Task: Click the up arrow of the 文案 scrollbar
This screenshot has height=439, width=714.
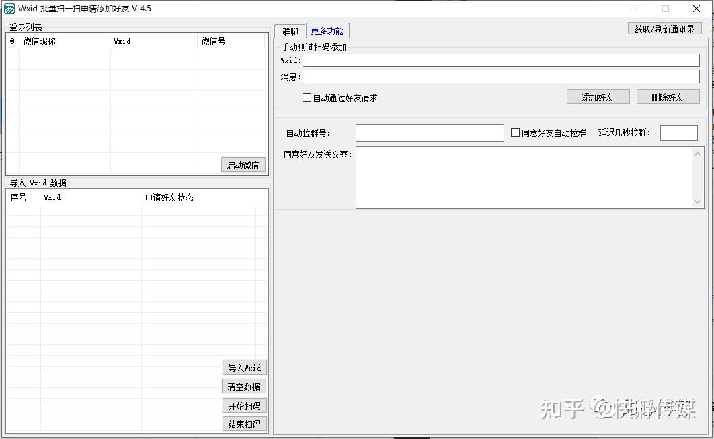Action: [x=698, y=154]
